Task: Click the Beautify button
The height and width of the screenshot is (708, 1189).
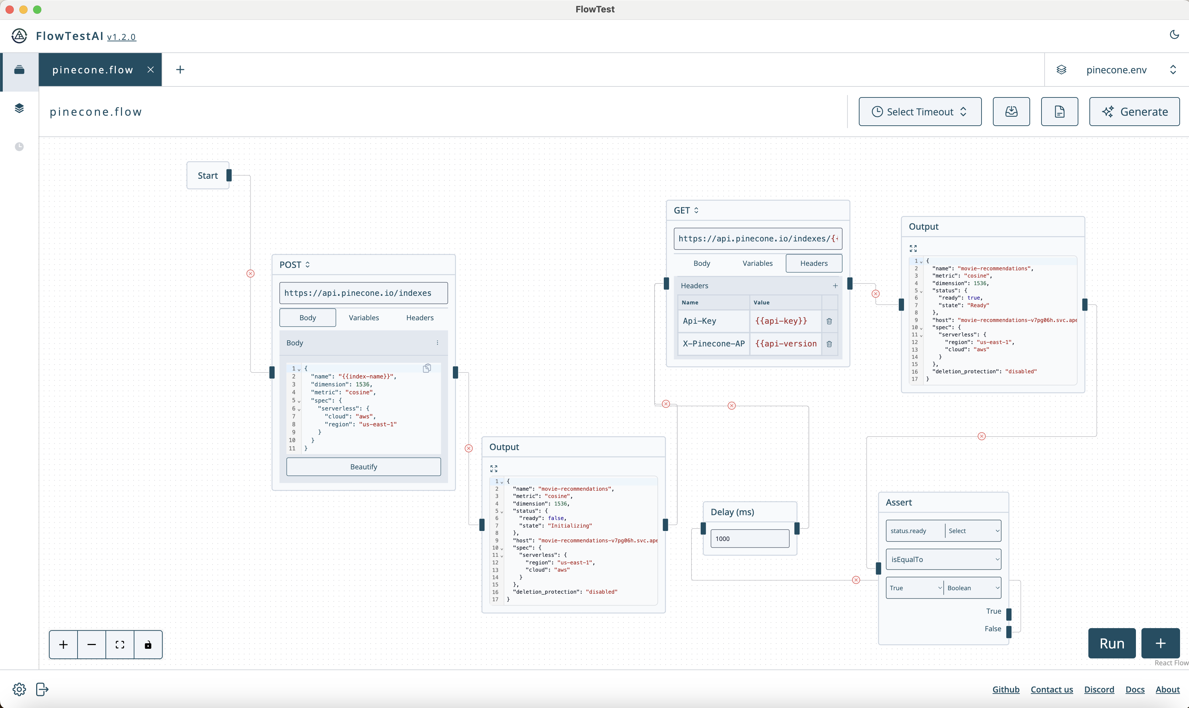Action: click(363, 467)
